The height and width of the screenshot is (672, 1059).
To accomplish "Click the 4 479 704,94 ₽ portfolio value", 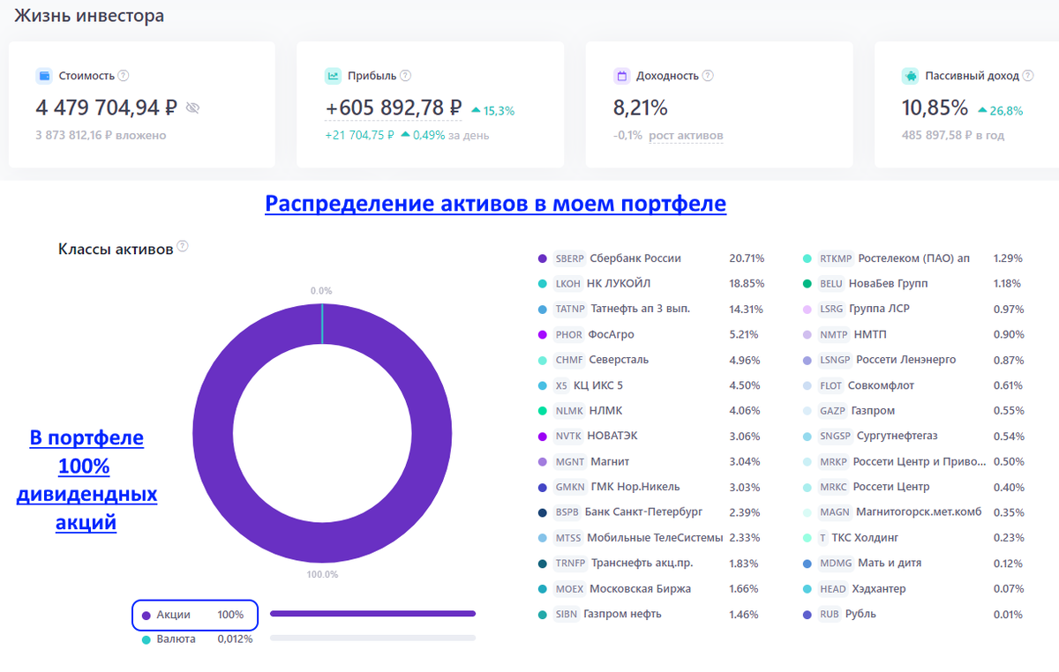I will click(107, 108).
